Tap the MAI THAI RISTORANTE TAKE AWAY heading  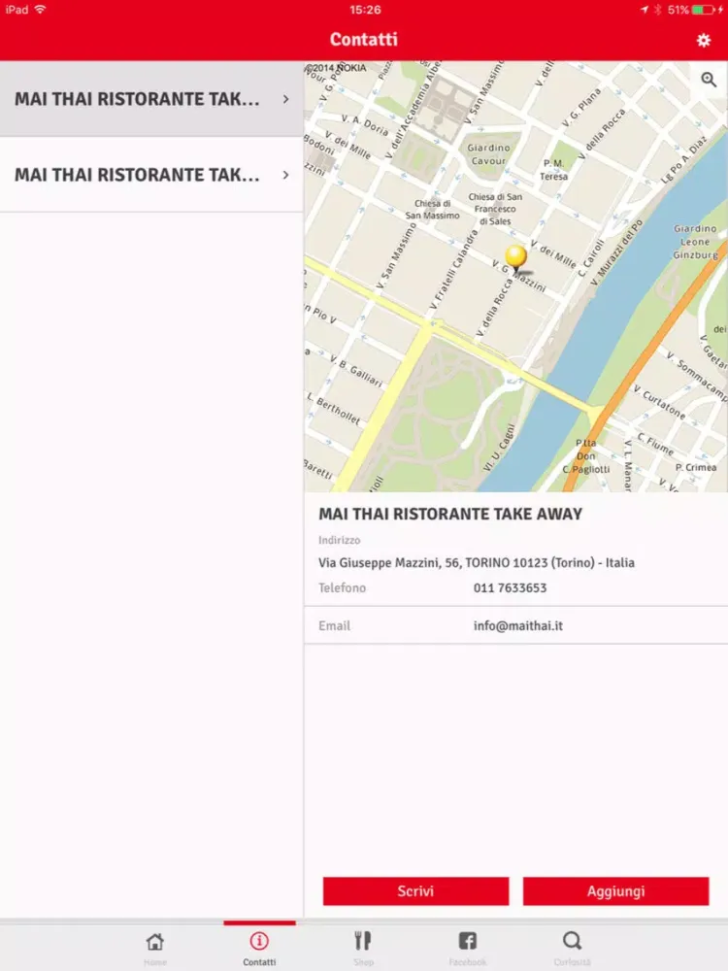coord(450,514)
